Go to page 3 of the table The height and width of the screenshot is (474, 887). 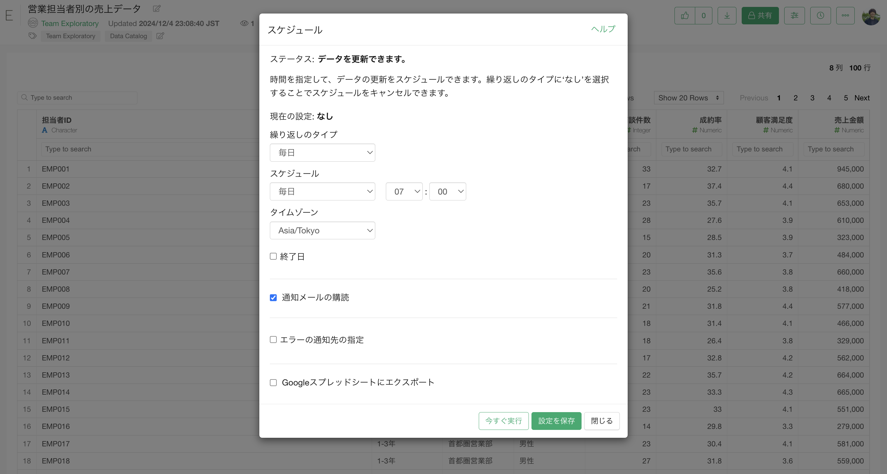click(812, 98)
